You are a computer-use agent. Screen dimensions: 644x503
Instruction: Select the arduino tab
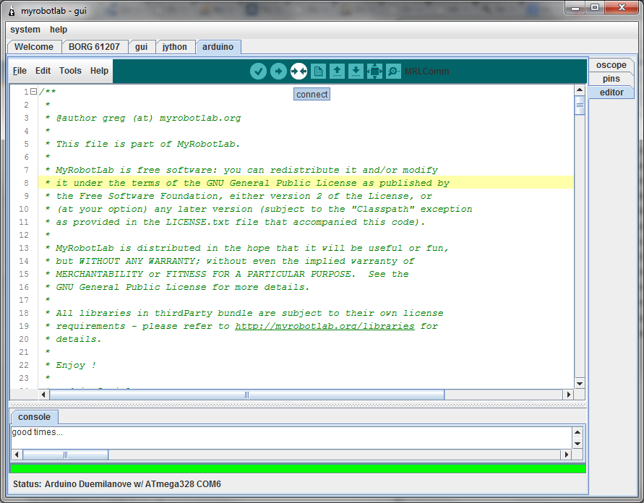click(x=218, y=47)
